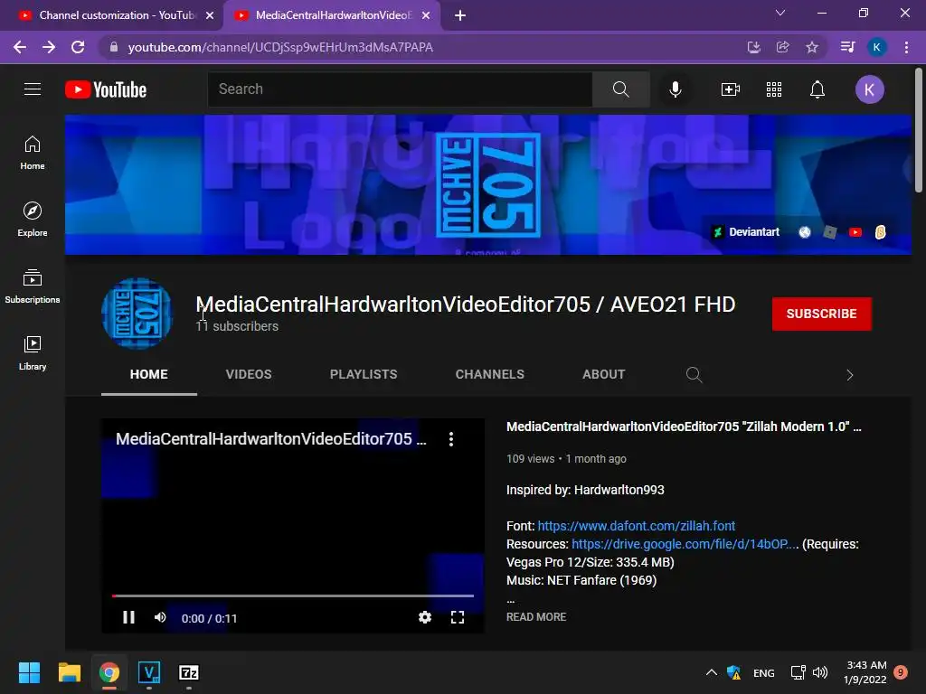Screen dimensions: 926x694
Task: Open the notifications bell
Action: tap(817, 89)
